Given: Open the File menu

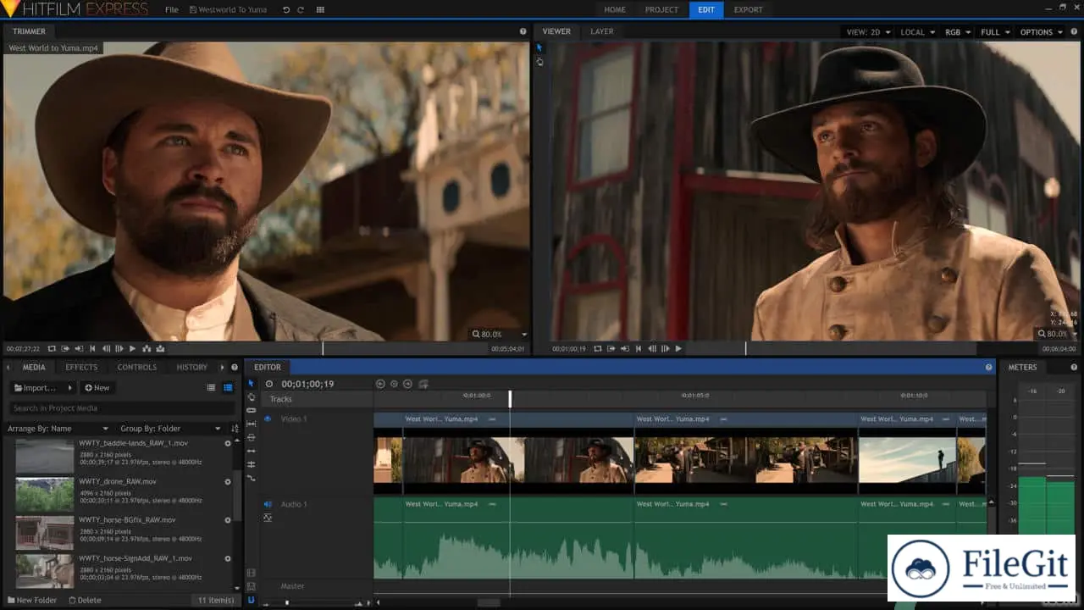Looking at the screenshot, I should click(172, 9).
